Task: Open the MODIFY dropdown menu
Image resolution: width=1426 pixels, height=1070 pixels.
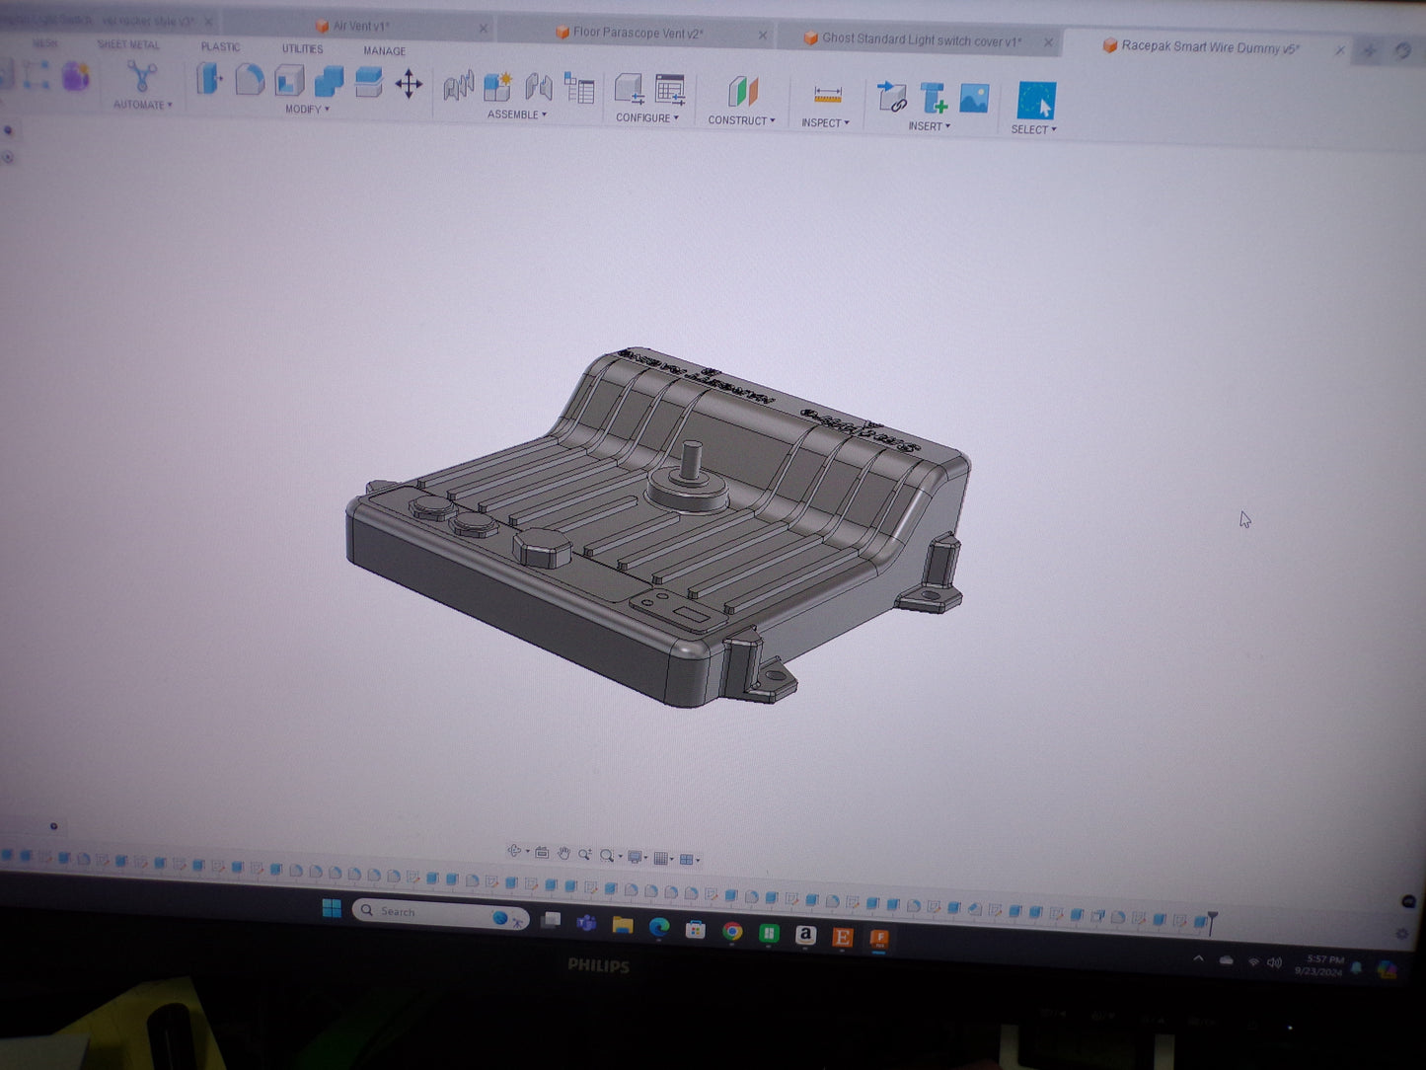Action: tap(307, 110)
